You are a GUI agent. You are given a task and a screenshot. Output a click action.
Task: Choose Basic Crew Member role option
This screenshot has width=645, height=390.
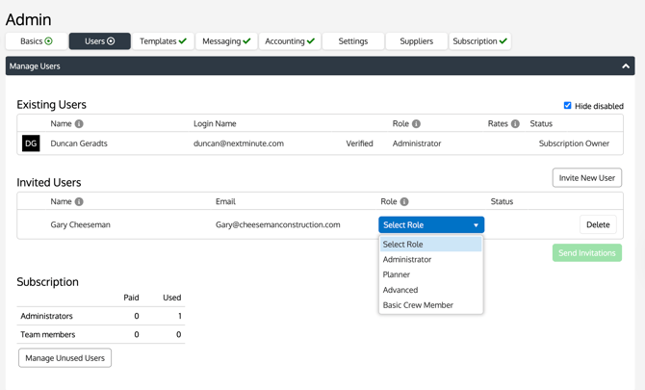[x=418, y=305]
